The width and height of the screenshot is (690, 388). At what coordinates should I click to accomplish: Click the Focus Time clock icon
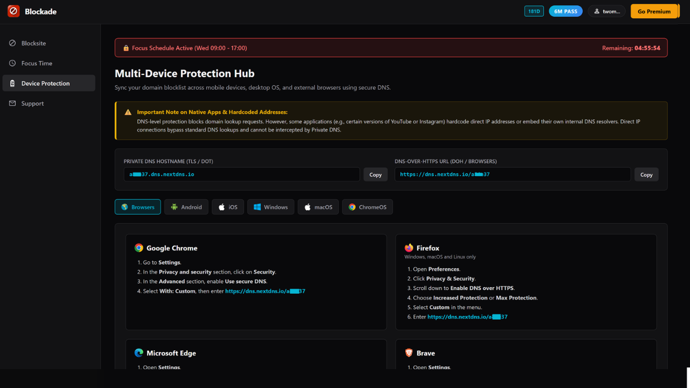[x=12, y=63]
